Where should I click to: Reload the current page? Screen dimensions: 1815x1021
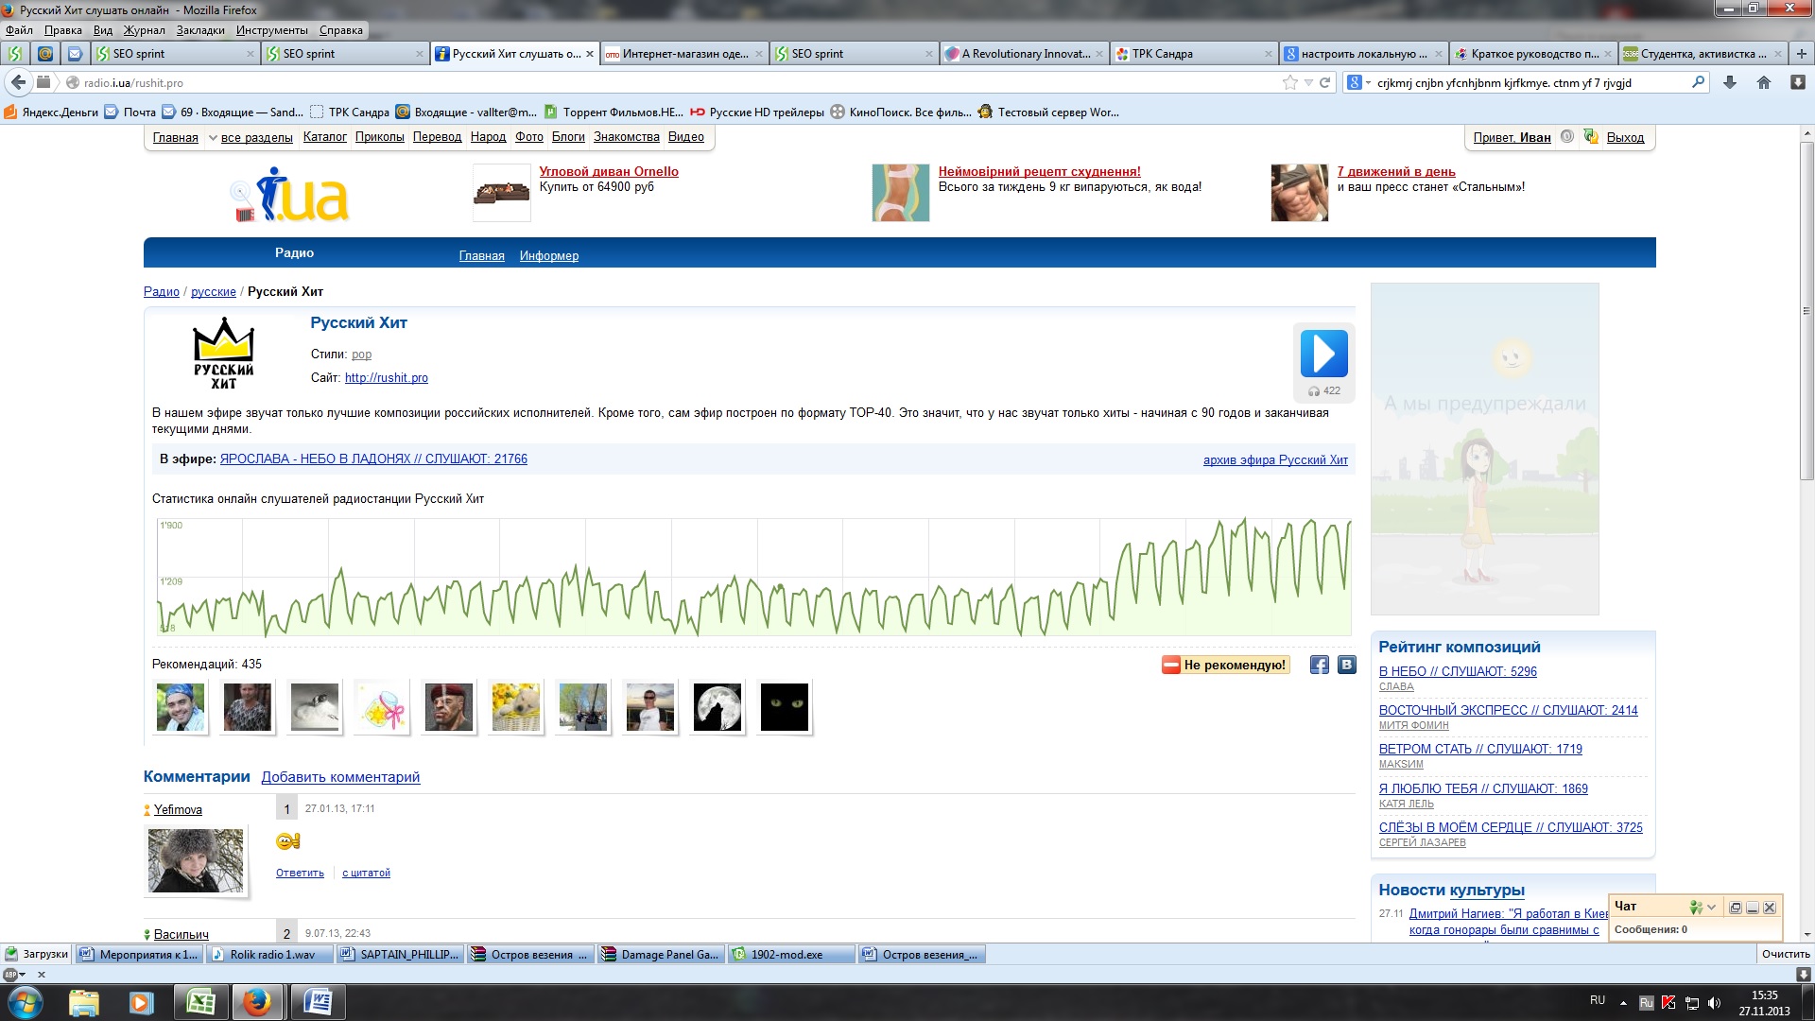[x=1324, y=82]
